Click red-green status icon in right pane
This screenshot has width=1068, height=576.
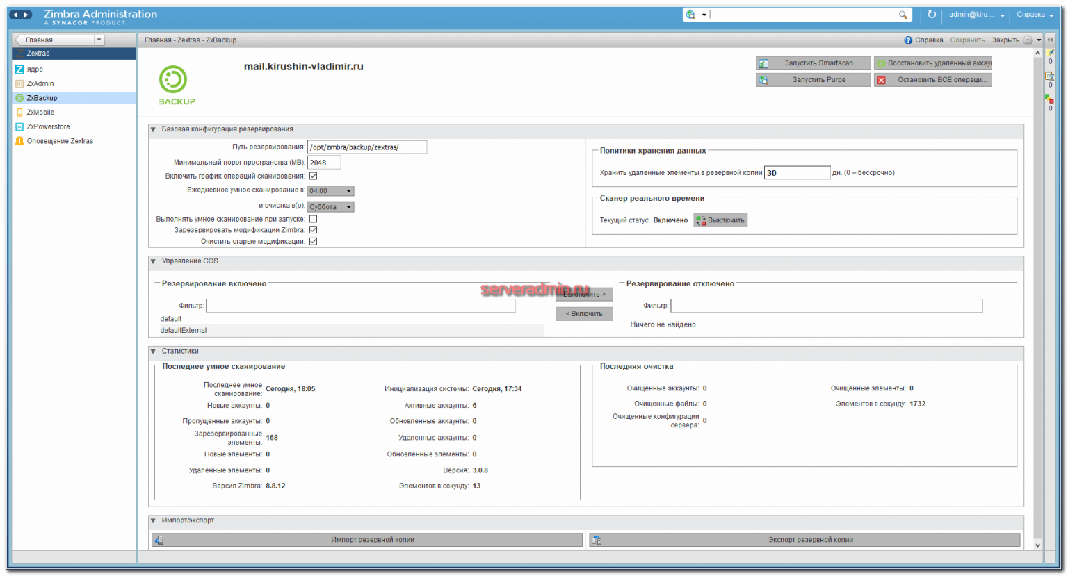pos(1051,99)
